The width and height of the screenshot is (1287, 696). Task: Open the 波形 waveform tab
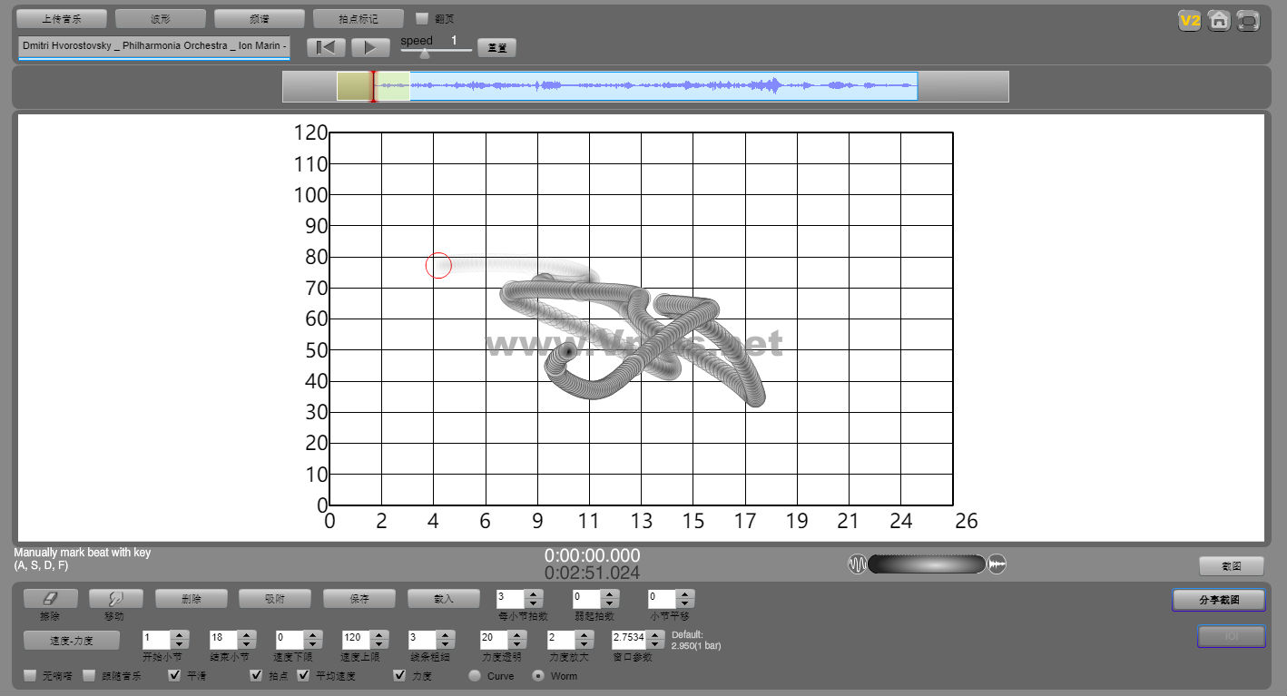pos(161,18)
